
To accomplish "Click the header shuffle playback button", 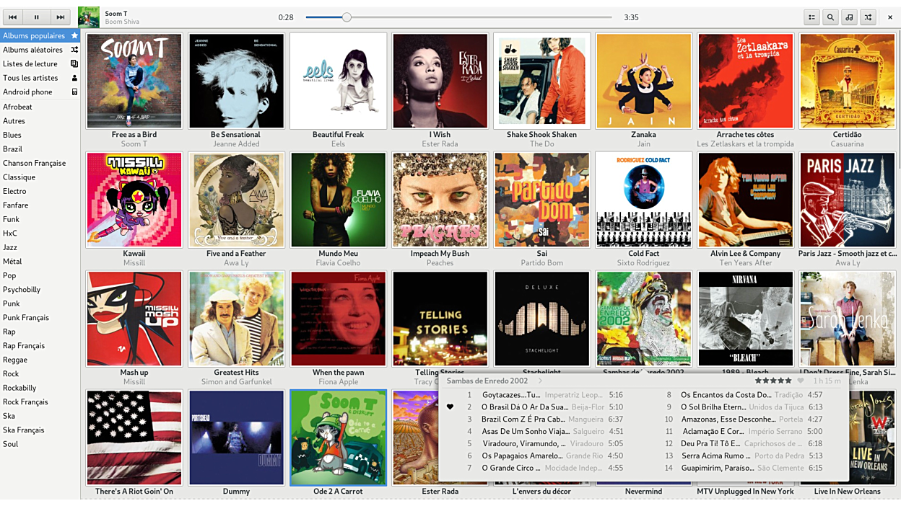I will (868, 17).
